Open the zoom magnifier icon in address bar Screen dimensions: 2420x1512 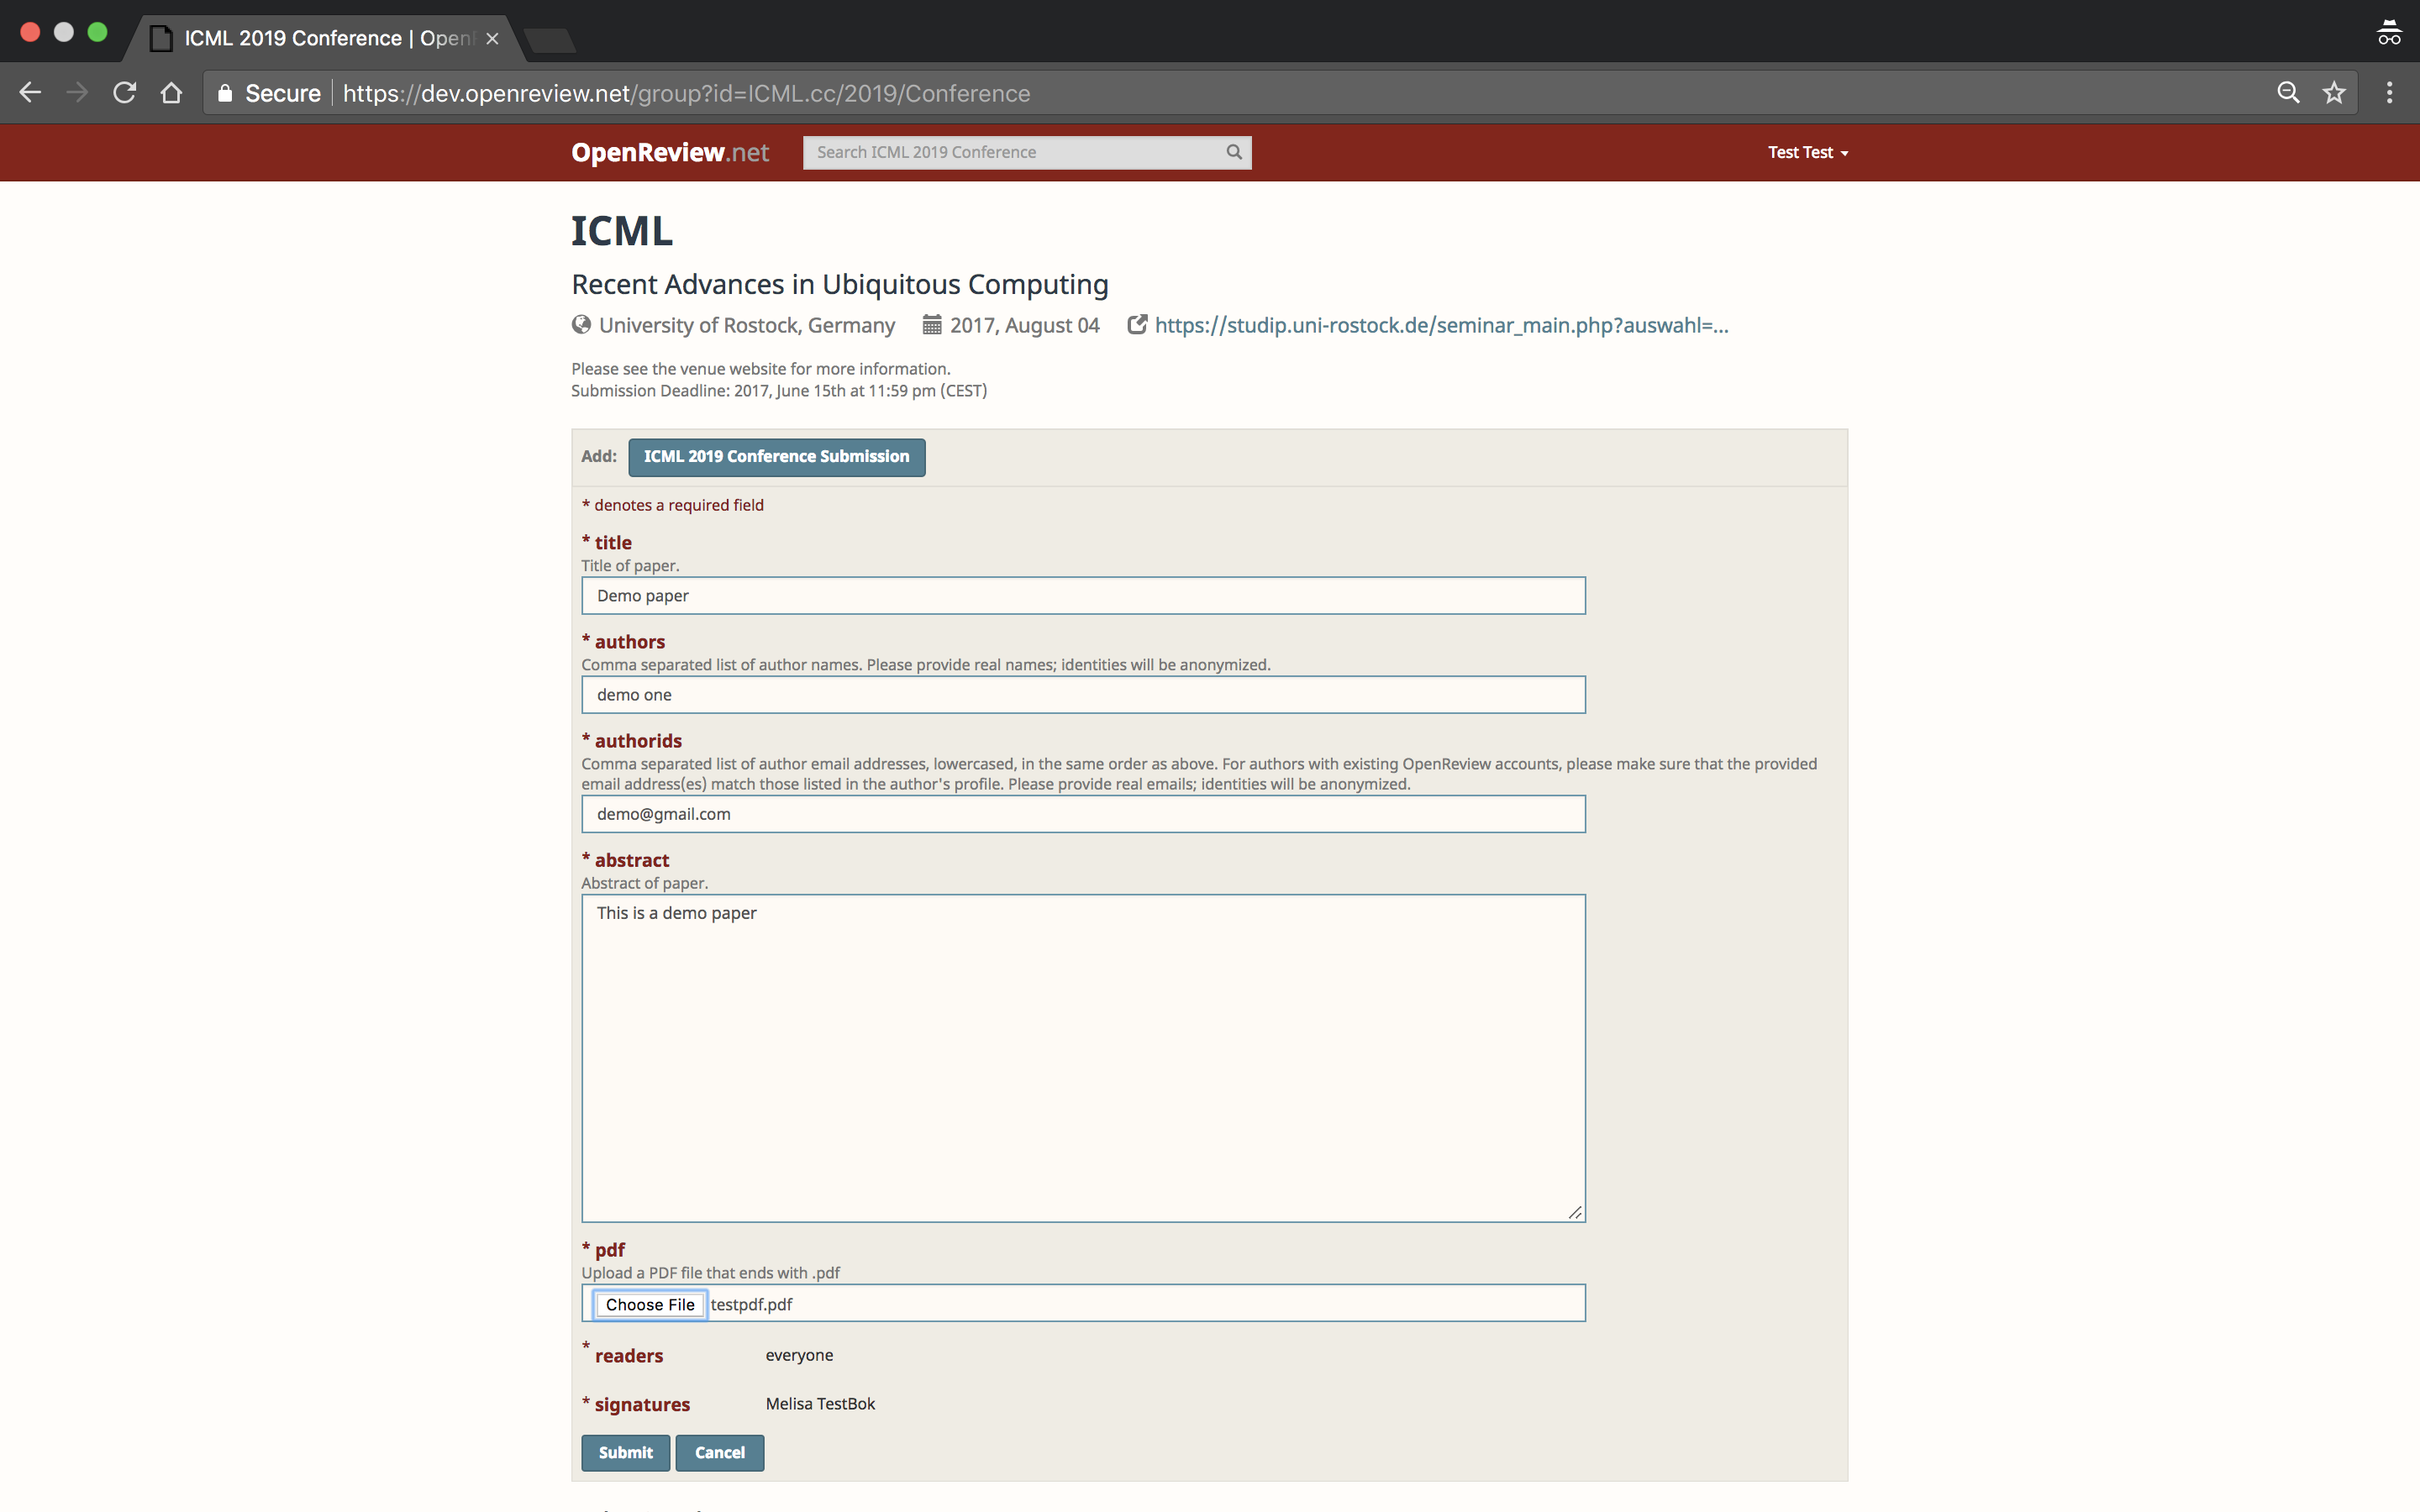(x=2288, y=93)
